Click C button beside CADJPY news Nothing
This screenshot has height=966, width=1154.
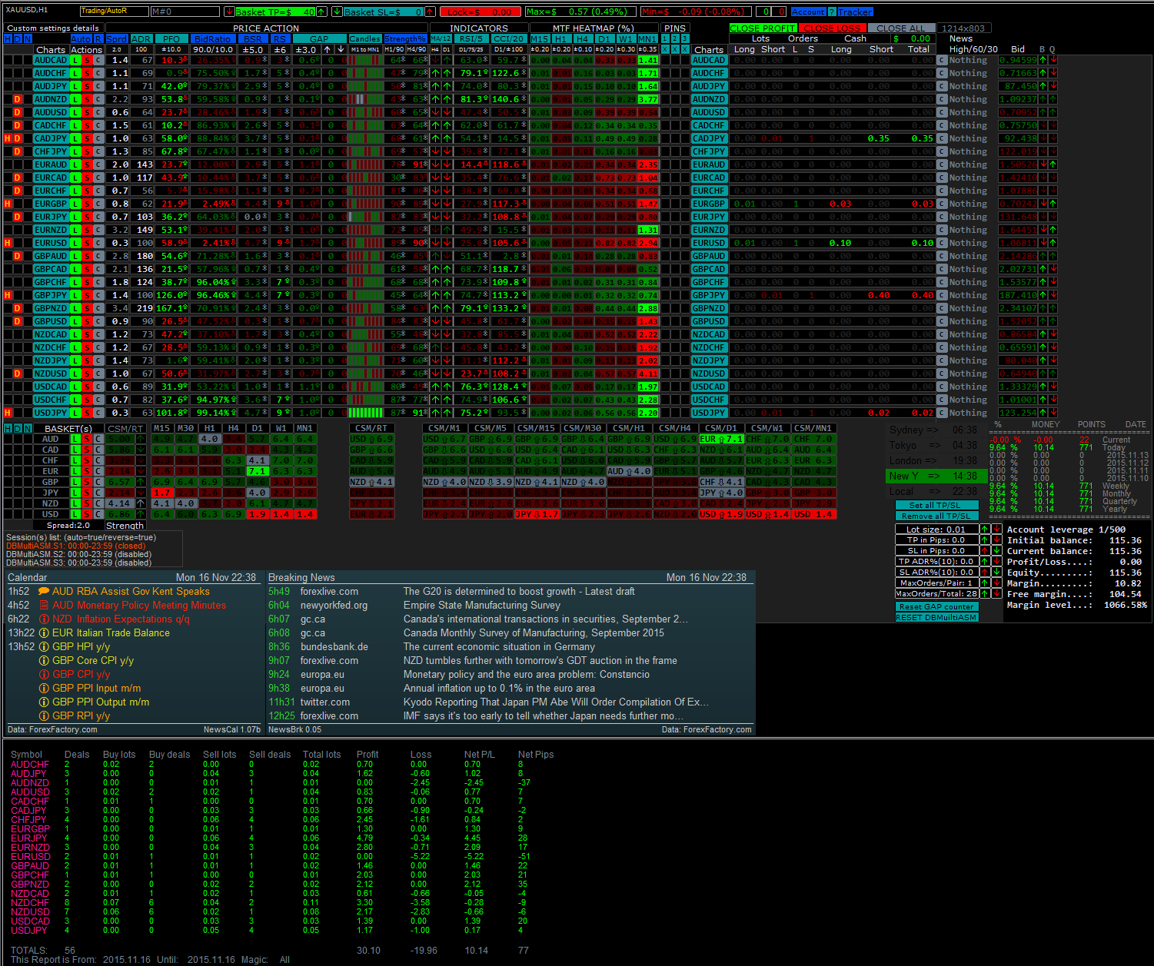(x=942, y=138)
